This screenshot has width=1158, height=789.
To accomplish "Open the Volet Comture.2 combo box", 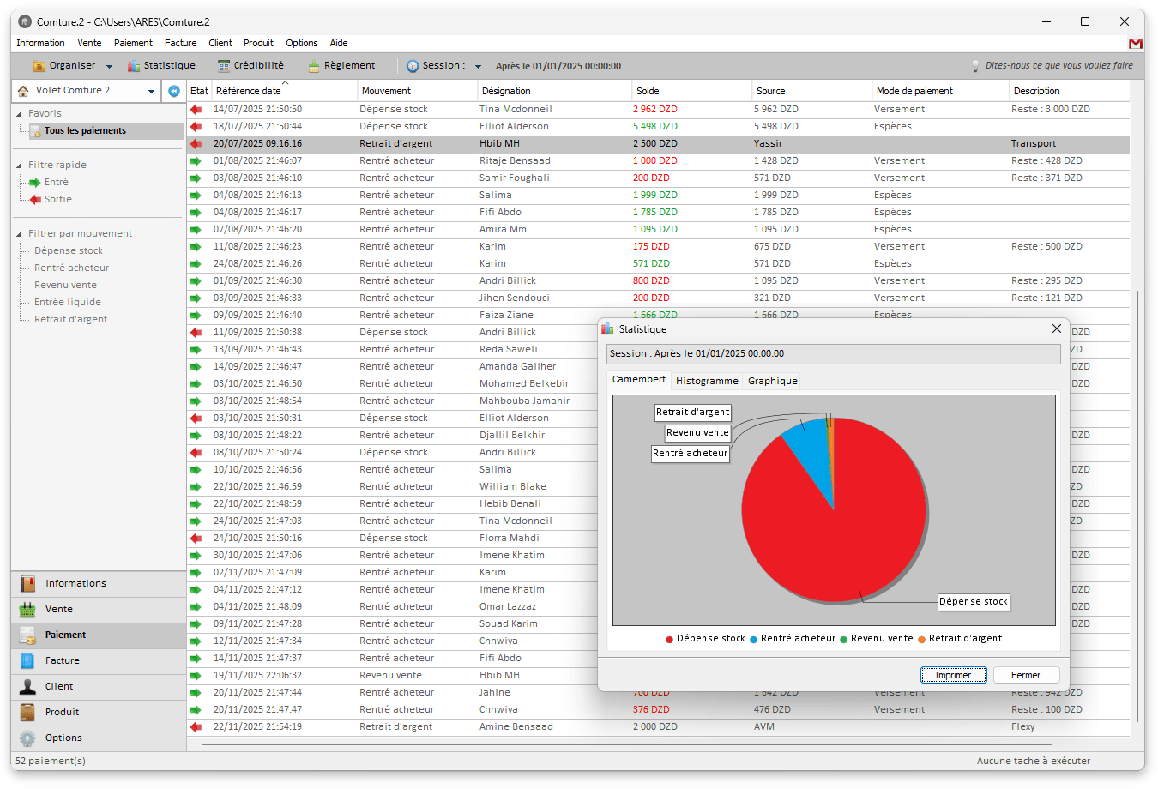I will tap(151, 91).
